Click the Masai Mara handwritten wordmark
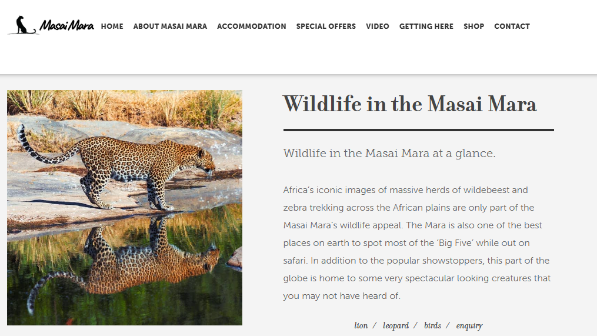This screenshot has height=336, width=597. pyautogui.click(x=66, y=26)
